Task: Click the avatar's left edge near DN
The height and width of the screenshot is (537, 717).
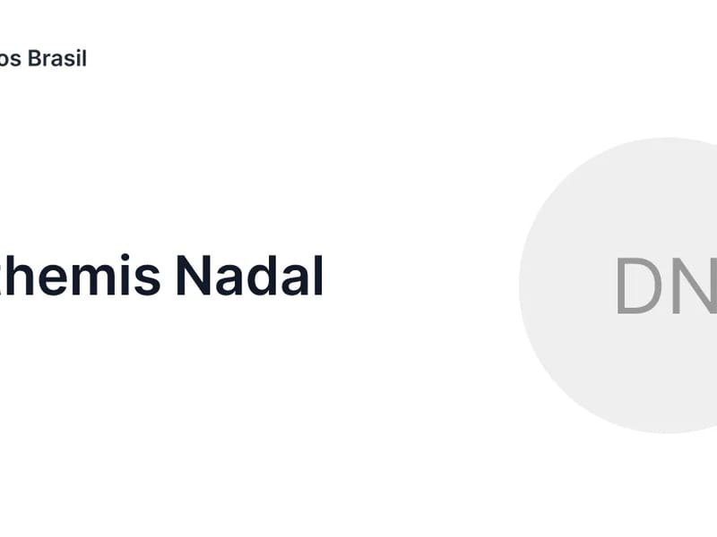Action: 538,286
